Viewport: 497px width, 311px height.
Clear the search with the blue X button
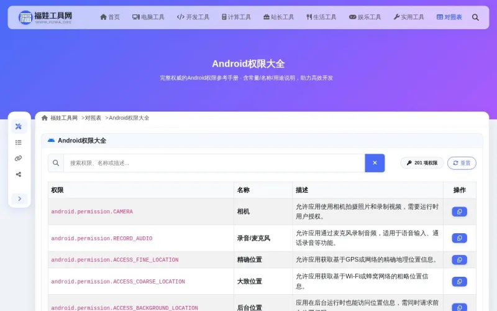pos(375,163)
